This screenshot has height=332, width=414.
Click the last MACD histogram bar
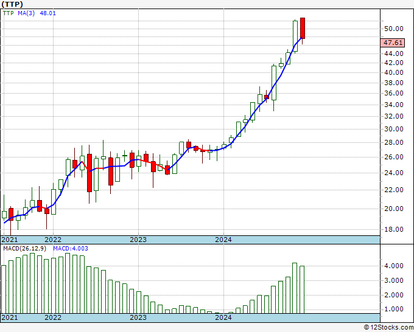[x=302, y=289]
